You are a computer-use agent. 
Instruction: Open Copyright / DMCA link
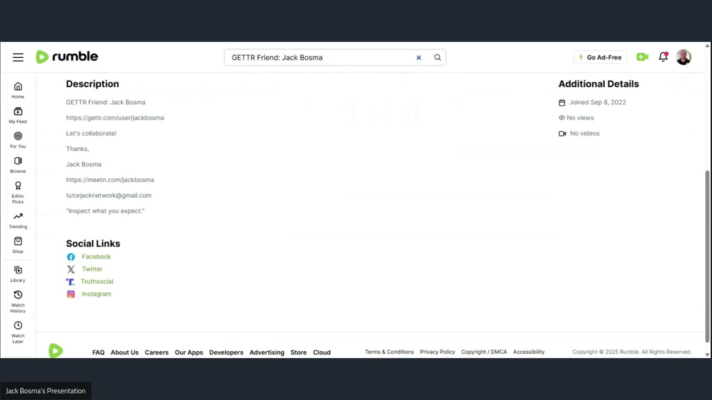(x=484, y=352)
